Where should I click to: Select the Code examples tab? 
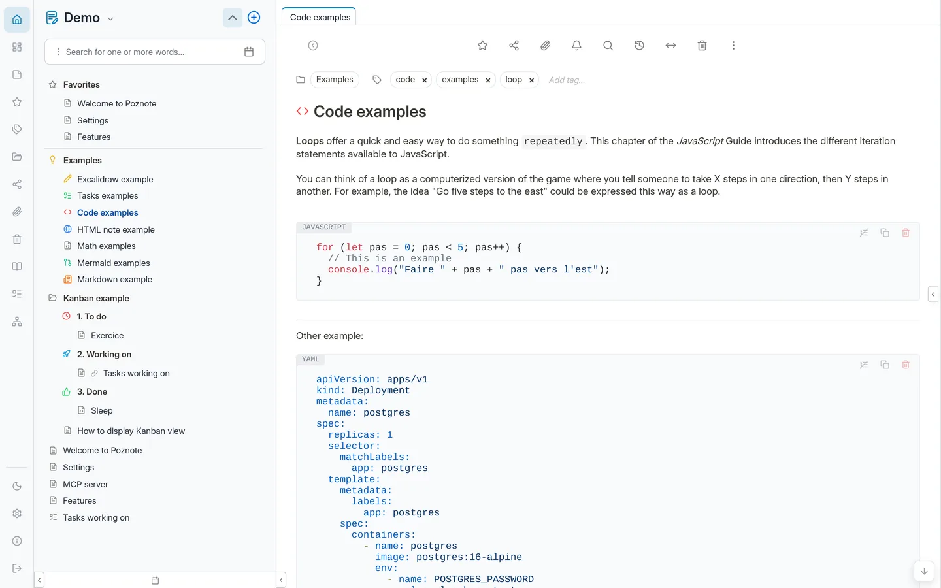[x=320, y=17]
